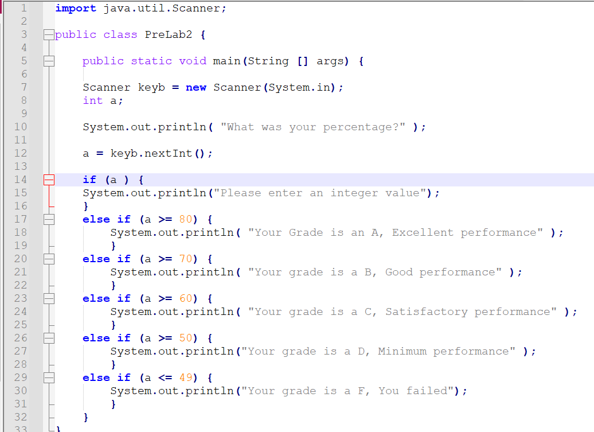594x432 pixels.
Task: Collapse the else-if block checking a >= 50
Action: click(x=49, y=337)
